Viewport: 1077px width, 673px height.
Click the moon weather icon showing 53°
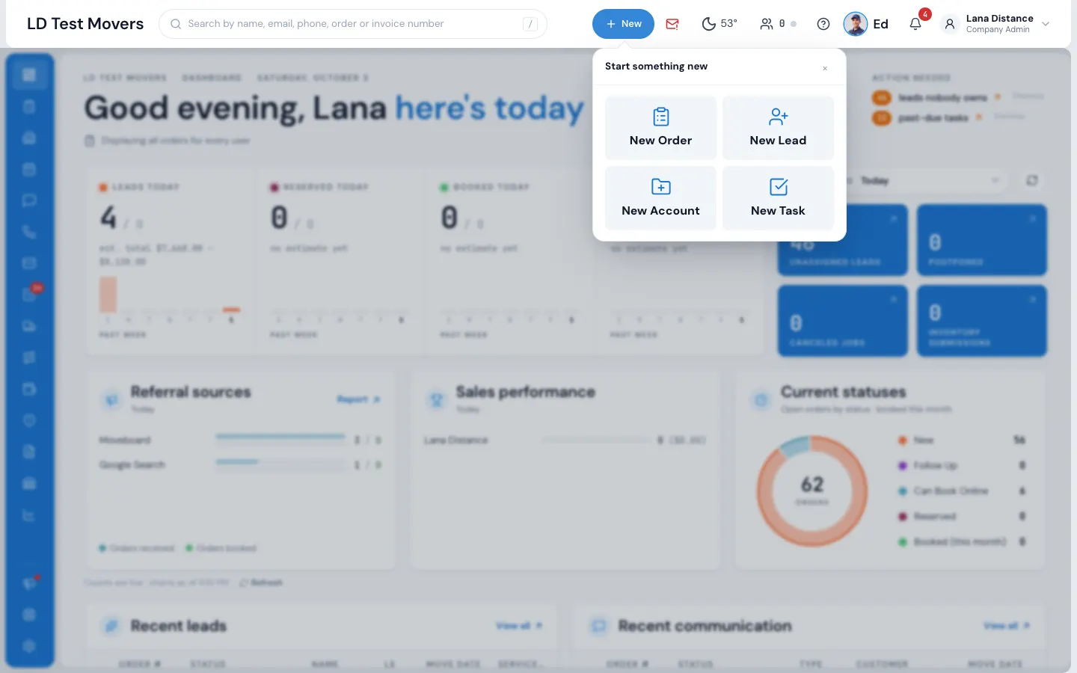click(x=708, y=24)
